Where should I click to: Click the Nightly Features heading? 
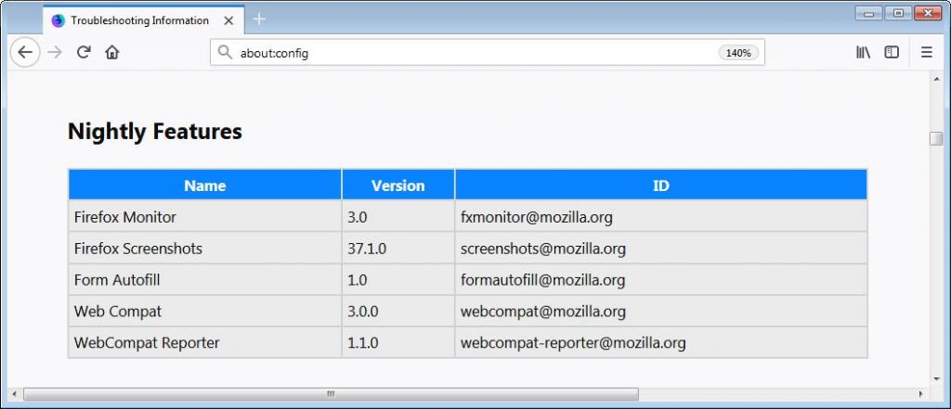(155, 131)
